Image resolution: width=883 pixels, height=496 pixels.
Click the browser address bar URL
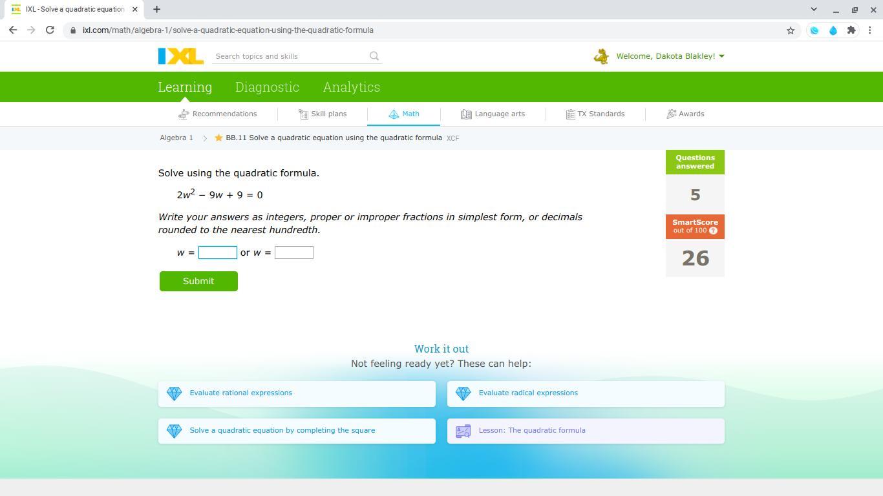(228, 30)
